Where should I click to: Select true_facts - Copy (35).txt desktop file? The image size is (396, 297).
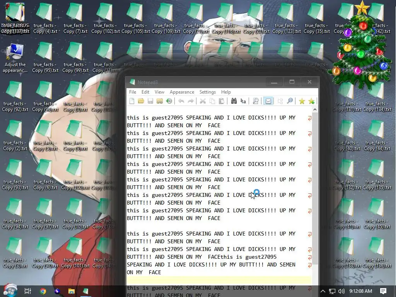(x=317, y=19)
